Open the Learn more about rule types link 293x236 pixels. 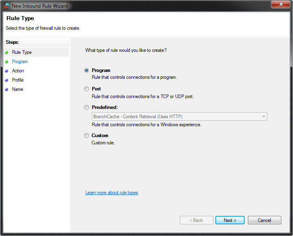click(x=111, y=193)
